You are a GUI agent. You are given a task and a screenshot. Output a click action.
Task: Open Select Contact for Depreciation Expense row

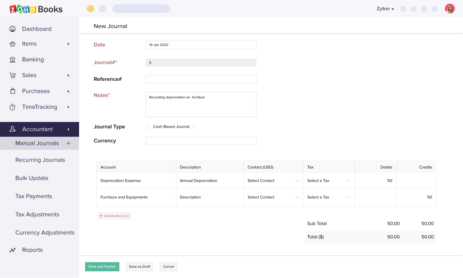pos(273,181)
